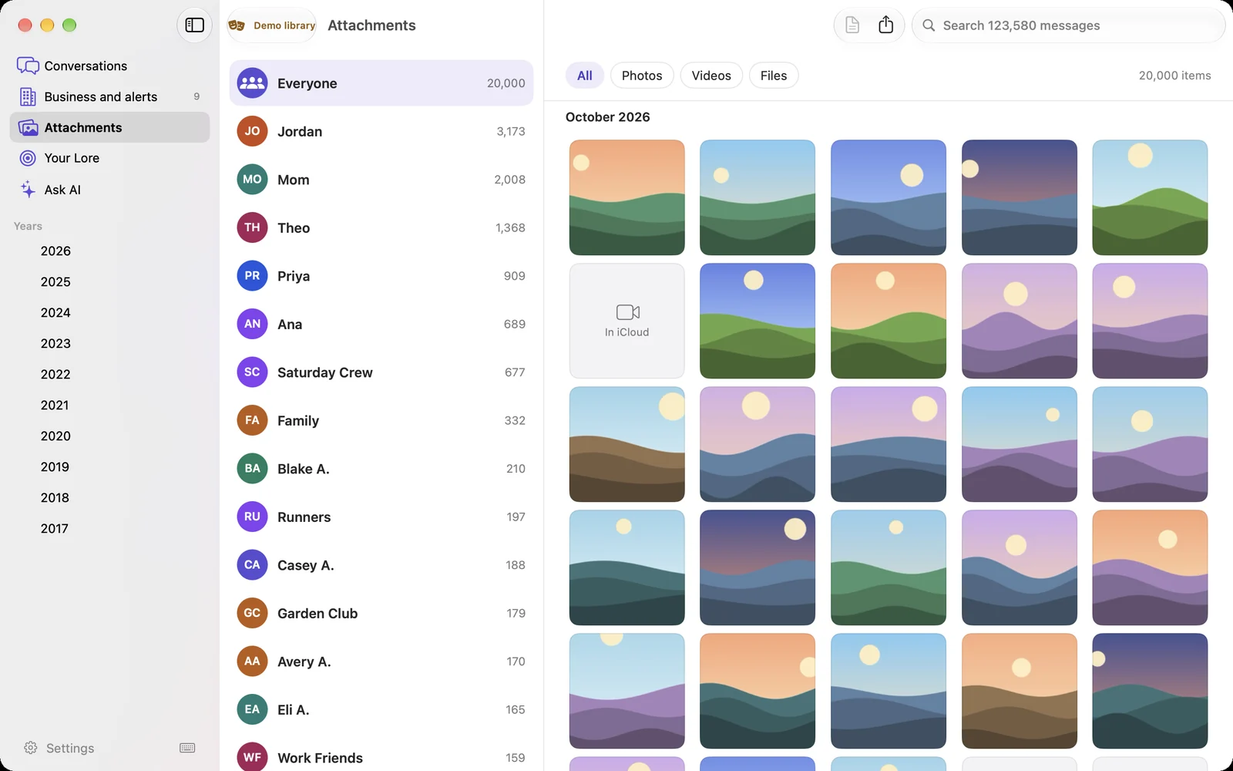Click the Everyone count 20,000
The image size is (1233, 771).
506,83
